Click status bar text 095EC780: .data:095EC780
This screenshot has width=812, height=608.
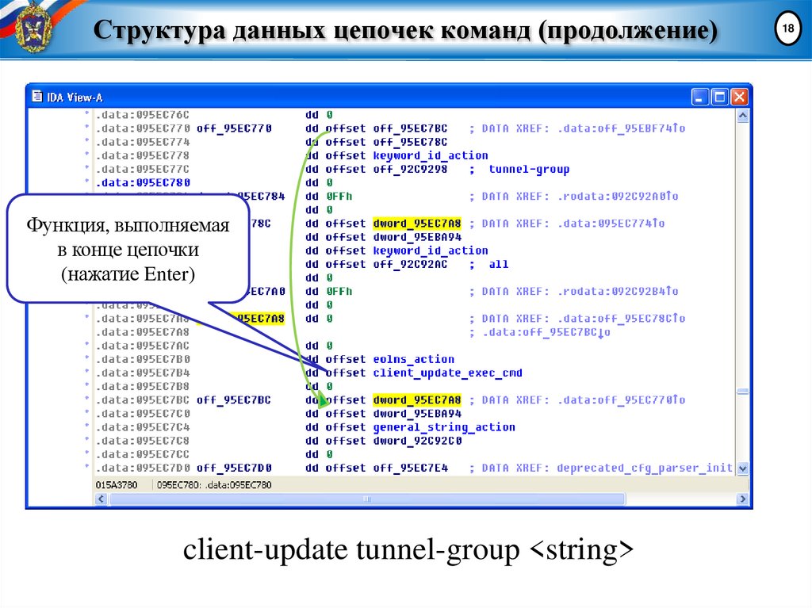[x=214, y=485]
